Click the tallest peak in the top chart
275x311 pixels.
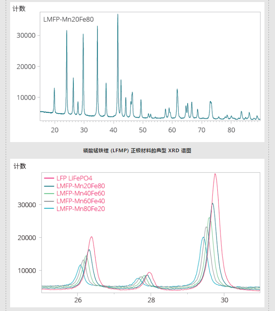[118, 15]
